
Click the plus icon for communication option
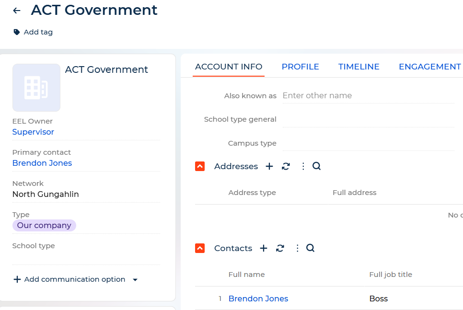pos(17,279)
